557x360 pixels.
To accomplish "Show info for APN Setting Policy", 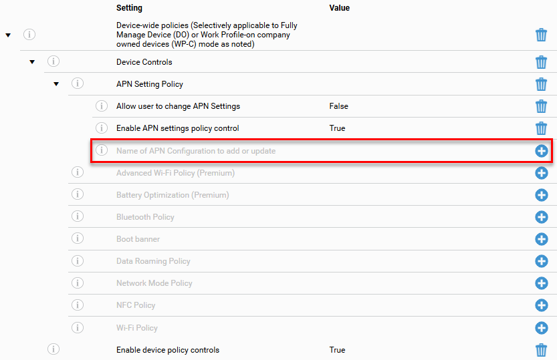I will click(78, 83).
